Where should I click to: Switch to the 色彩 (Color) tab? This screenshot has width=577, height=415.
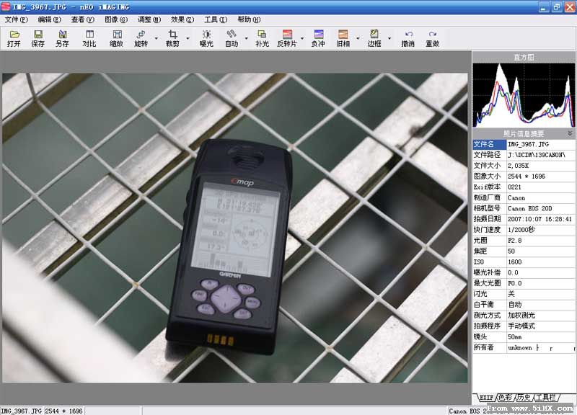pos(505,398)
